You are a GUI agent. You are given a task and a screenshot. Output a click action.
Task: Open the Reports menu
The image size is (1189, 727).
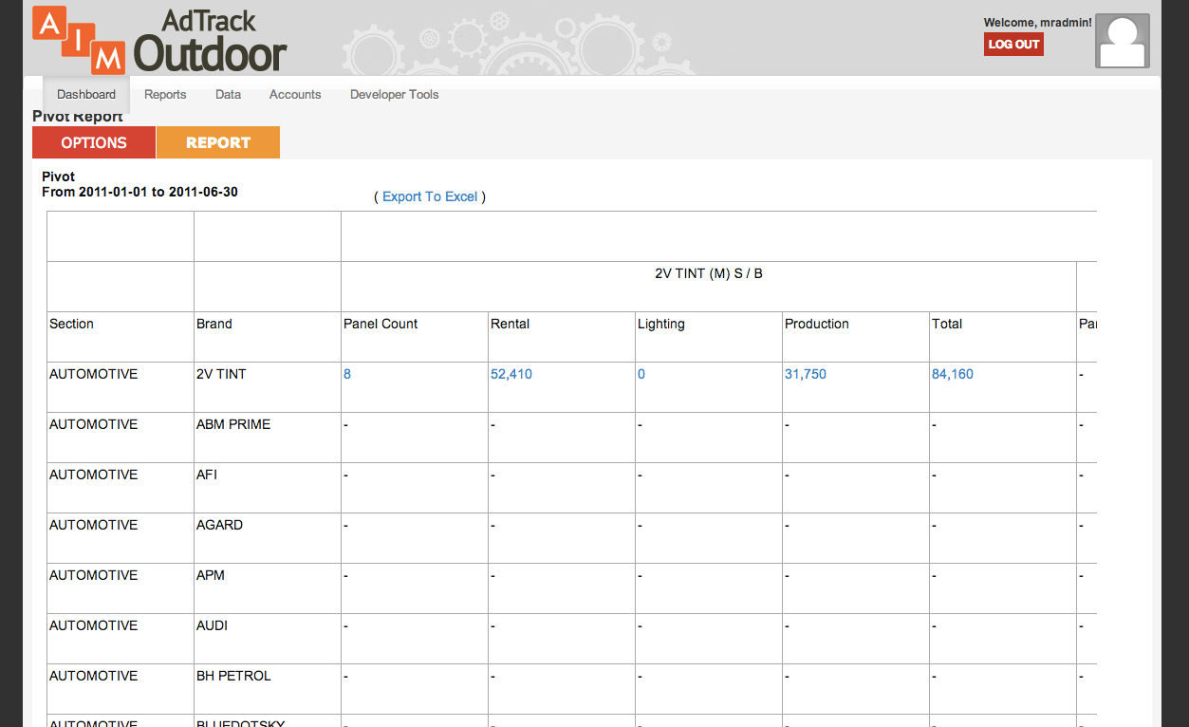coord(165,95)
